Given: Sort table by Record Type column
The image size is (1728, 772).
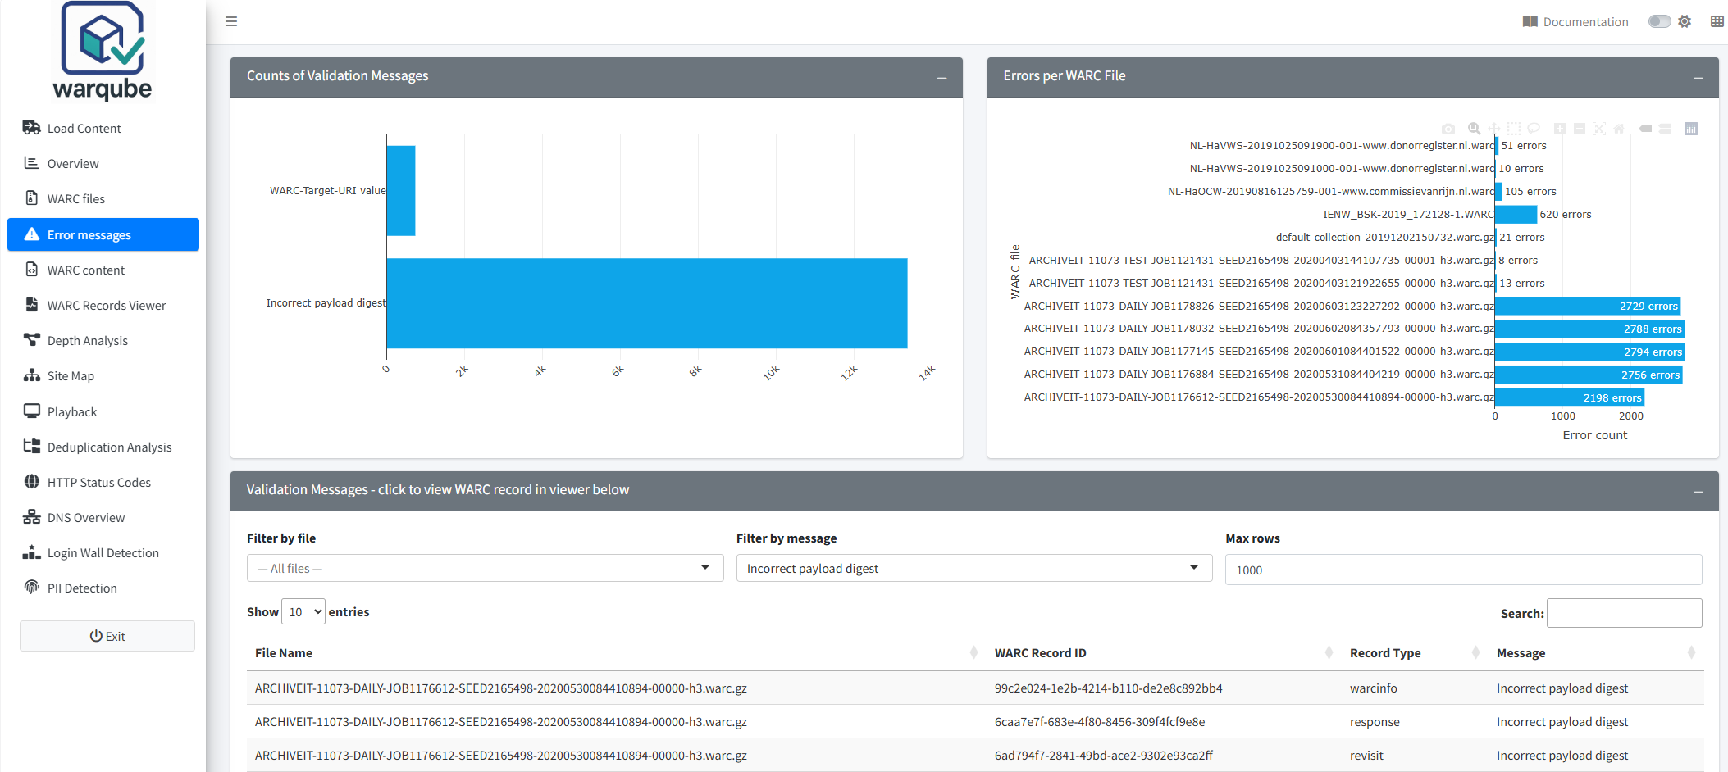Looking at the screenshot, I should coord(1415,653).
